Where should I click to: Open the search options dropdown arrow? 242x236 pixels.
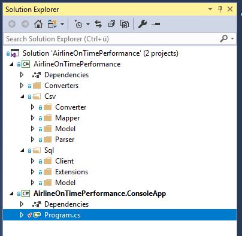[x=232, y=38]
